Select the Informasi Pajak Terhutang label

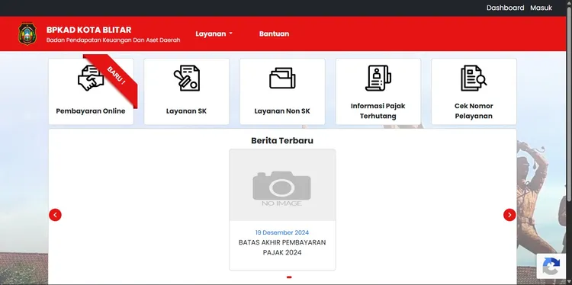click(378, 111)
